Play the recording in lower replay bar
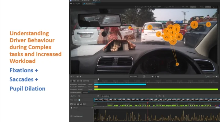220x122 pixels. point(160,96)
